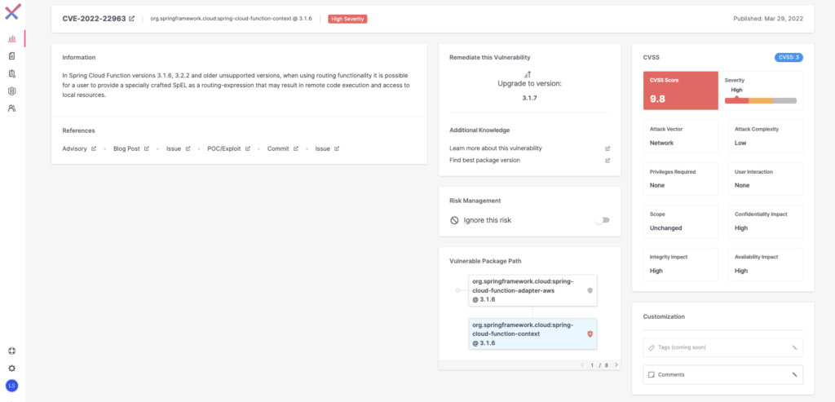Open CVE-2022-22963 external link icon

pos(131,19)
